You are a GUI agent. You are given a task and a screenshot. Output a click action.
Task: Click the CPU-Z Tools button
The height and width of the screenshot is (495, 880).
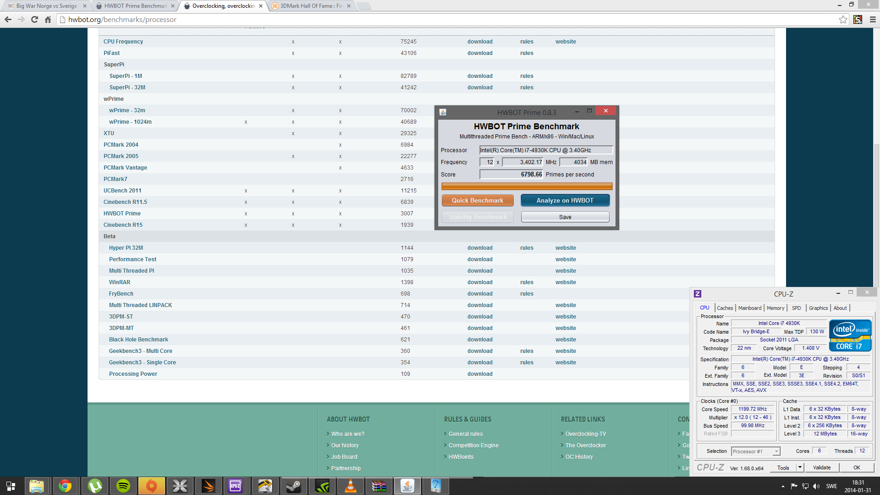(783, 467)
